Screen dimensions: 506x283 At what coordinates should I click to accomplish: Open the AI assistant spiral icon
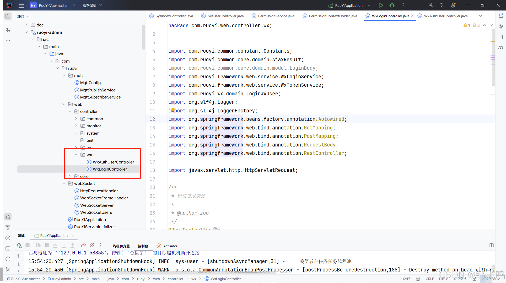coord(500,26)
